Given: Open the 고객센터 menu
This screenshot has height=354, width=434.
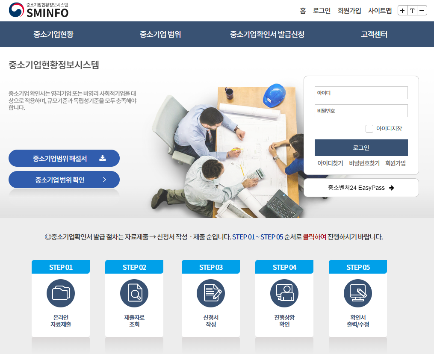Looking at the screenshot, I should (x=374, y=34).
